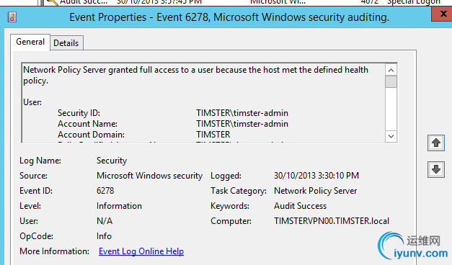Screen dimensions: 452x265
Task: Click the down arrow next event button
Action: coord(436,169)
